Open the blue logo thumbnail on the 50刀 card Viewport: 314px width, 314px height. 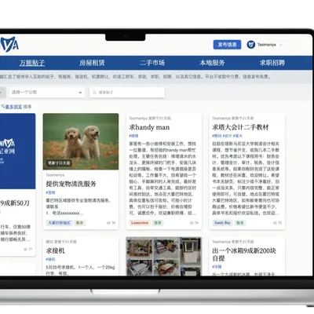tap(17, 152)
